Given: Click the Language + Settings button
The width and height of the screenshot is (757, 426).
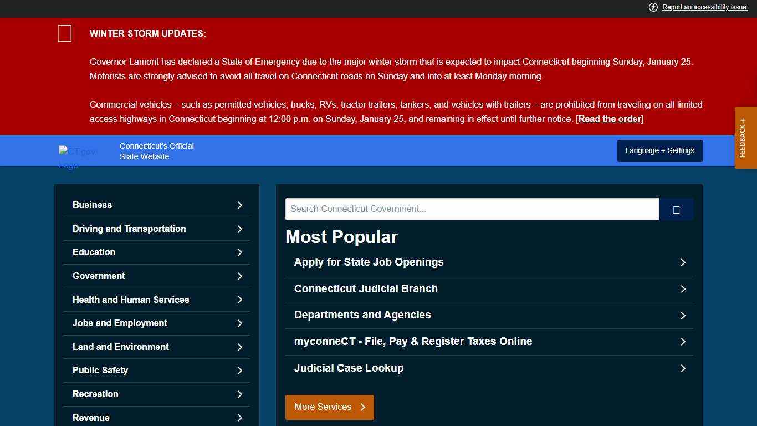Looking at the screenshot, I should (x=659, y=150).
